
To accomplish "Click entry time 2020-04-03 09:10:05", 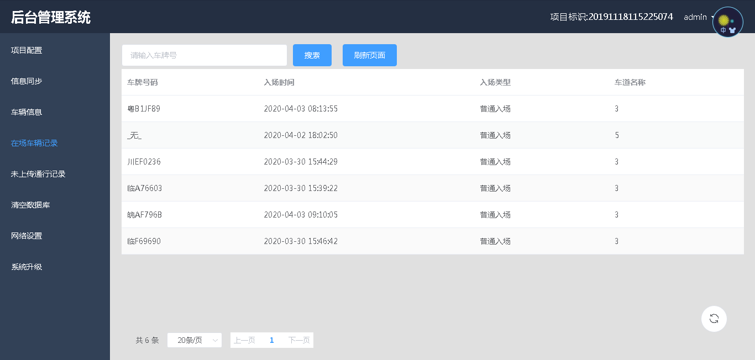I will pos(301,215).
